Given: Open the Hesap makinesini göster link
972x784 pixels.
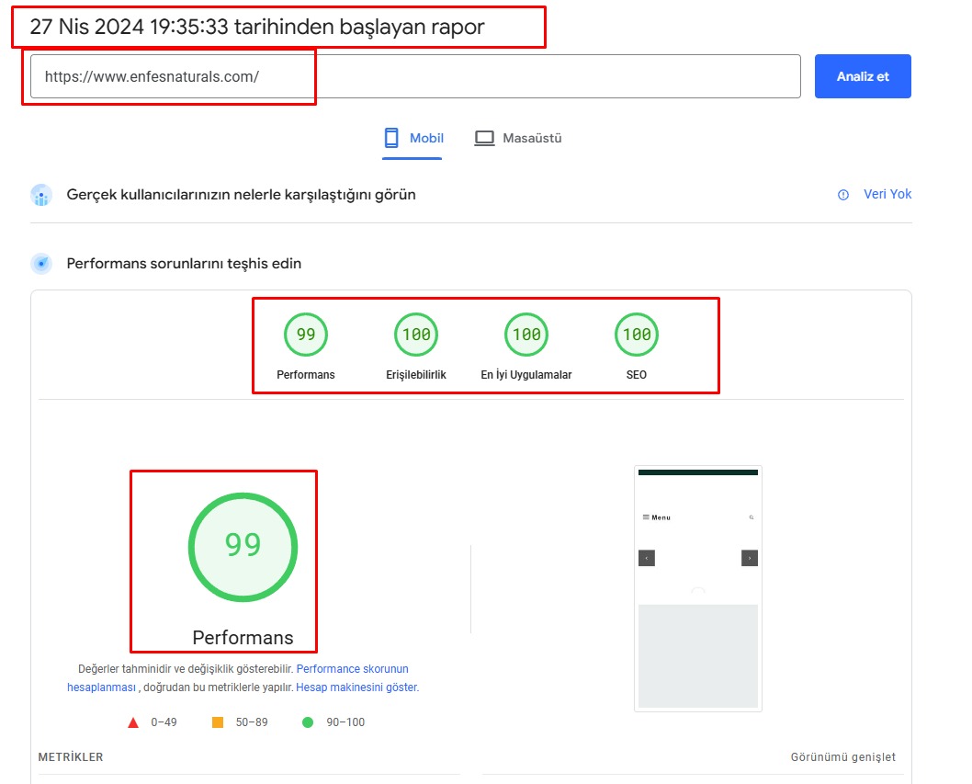Looking at the screenshot, I should tap(356, 687).
